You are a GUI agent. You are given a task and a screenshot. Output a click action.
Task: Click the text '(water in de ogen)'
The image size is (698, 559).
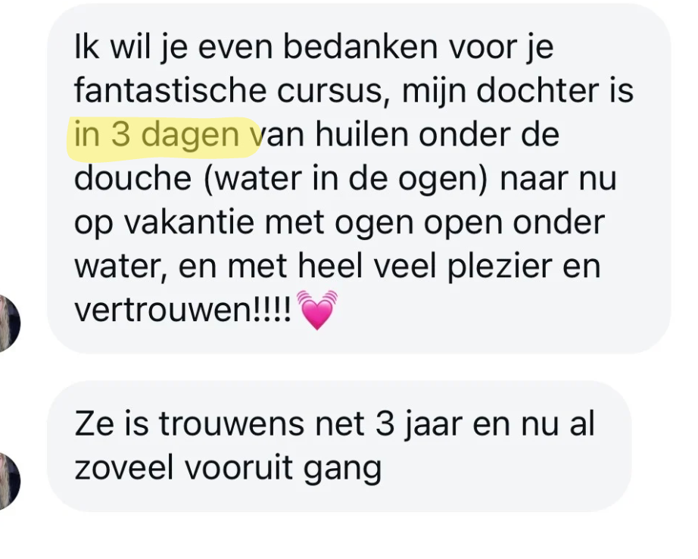coord(346,179)
